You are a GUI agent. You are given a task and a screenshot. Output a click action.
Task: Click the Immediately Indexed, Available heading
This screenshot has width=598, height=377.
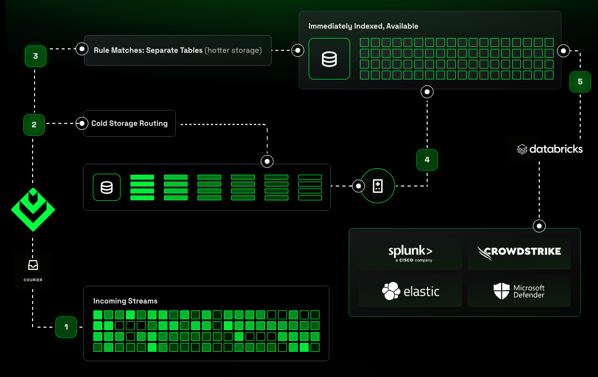pyautogui.click(x=363, y=26)
